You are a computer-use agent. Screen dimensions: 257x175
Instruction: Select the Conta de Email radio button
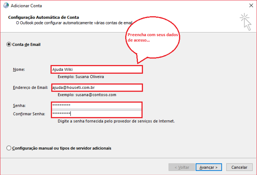[9, 44]
